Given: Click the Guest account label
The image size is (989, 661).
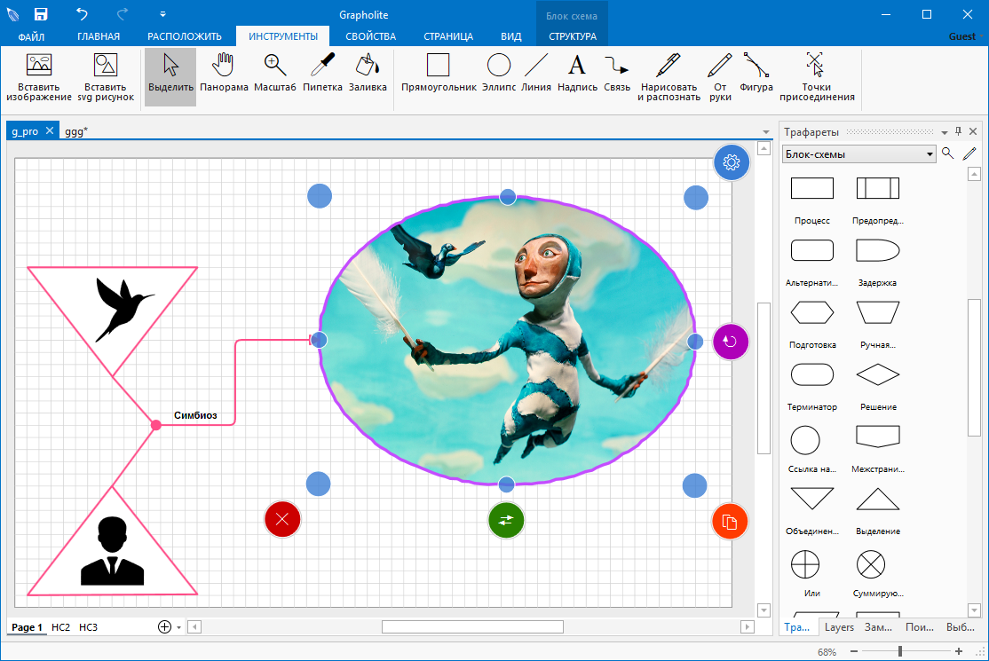Looking at the screenshot, I should (961, 36).
